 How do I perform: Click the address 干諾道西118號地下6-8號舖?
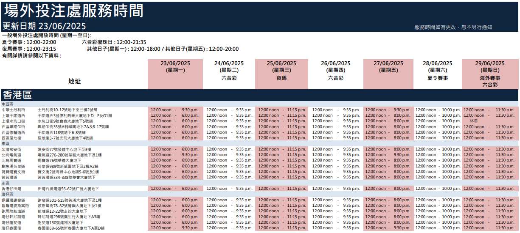62,132
